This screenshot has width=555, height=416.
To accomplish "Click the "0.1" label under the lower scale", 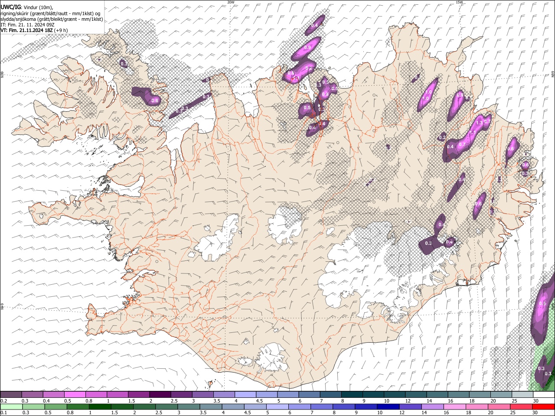I will point(4,413).
